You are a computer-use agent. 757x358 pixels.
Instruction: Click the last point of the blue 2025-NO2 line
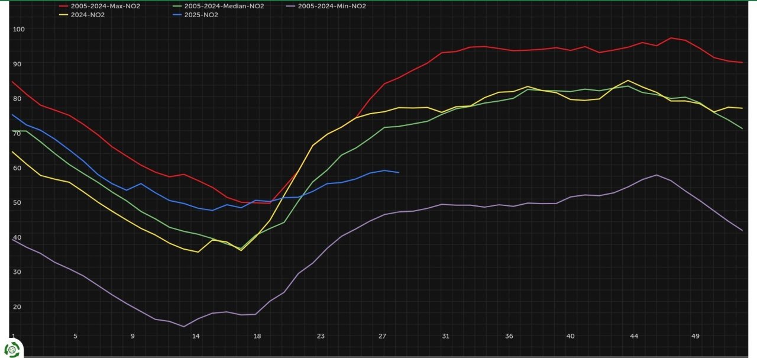click(x=399, y=173)
